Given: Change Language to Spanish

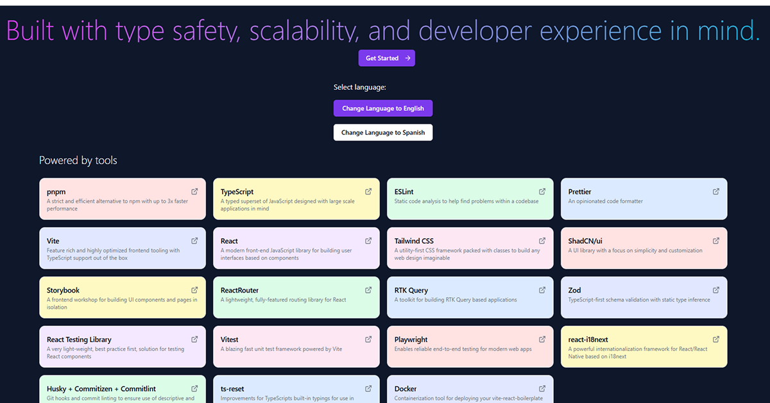Looking at the screenshot, I should pyautogui.click(x=382, y=132).
